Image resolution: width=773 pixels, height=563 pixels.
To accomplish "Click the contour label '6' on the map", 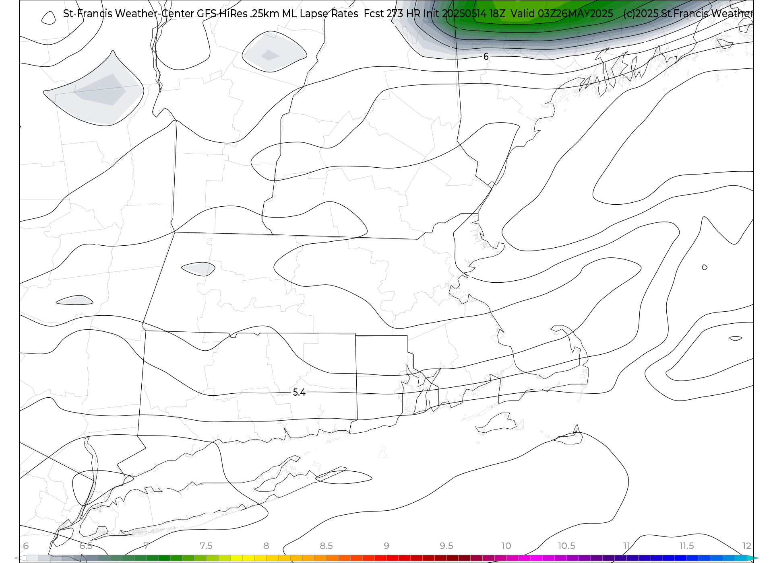I will [486, 57].
